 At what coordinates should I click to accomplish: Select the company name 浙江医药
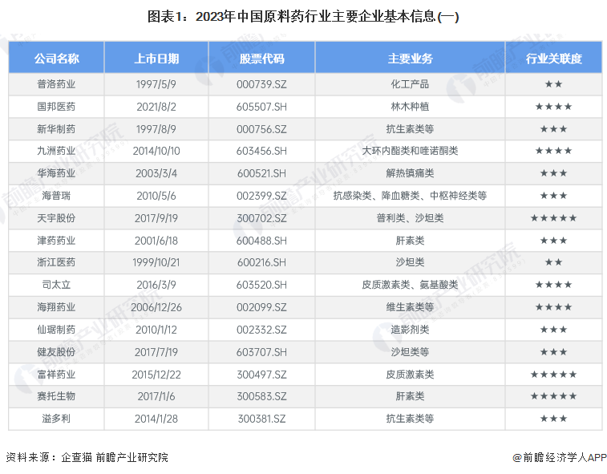coord(56,262)
